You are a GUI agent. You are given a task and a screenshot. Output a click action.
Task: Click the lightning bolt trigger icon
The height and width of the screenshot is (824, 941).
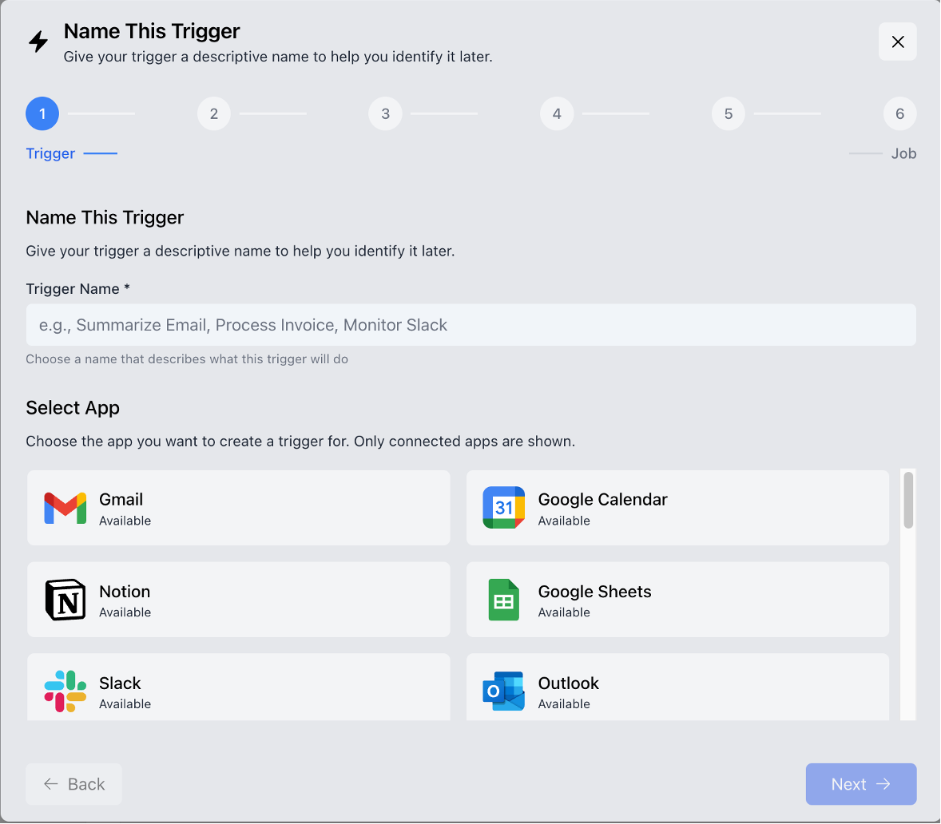[x=38, y=42]
